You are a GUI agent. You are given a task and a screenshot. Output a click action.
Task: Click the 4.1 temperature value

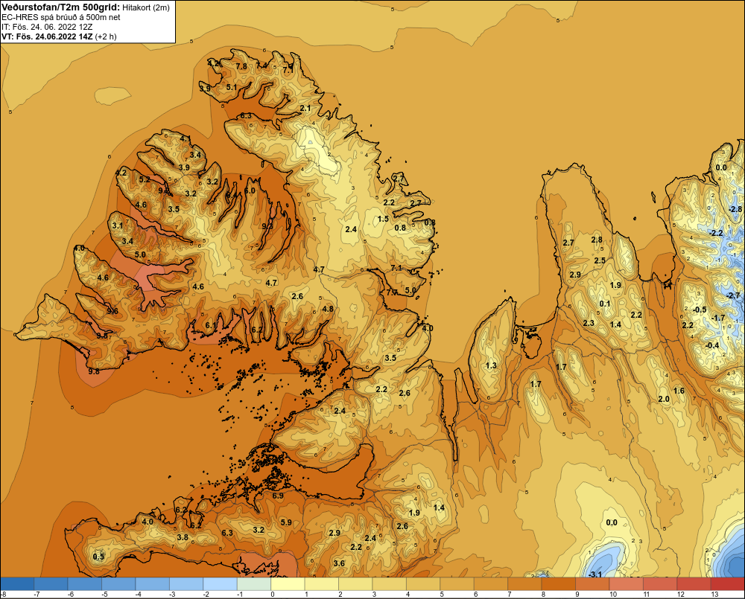pos(186,138)
